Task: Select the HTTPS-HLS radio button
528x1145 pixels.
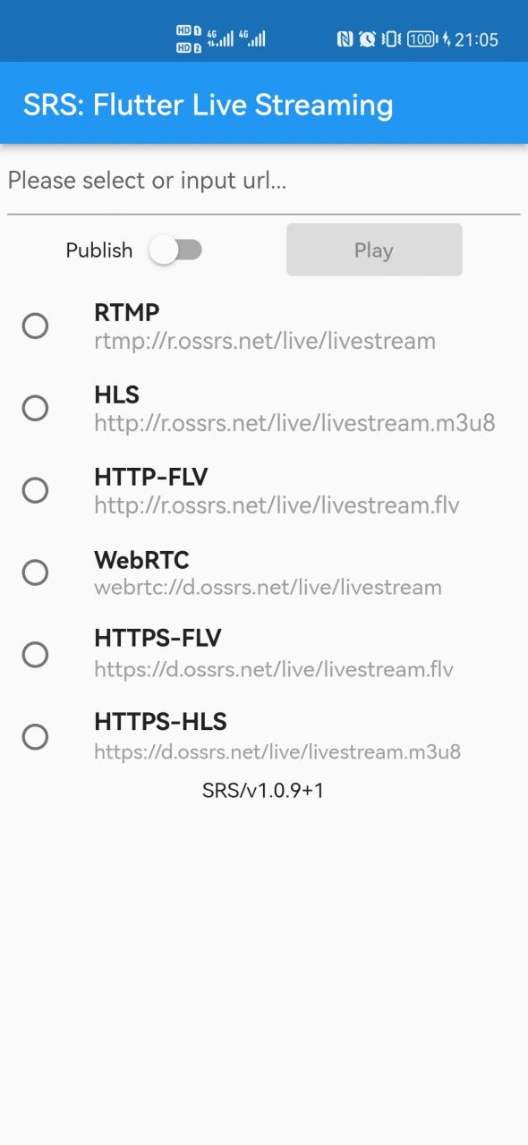Action: coord(35,737)
